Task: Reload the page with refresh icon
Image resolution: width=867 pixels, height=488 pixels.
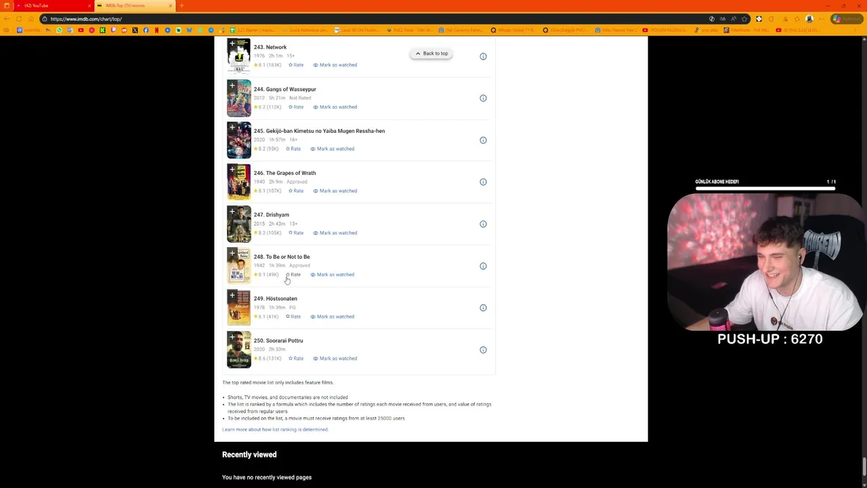Action: coord(19,19)
